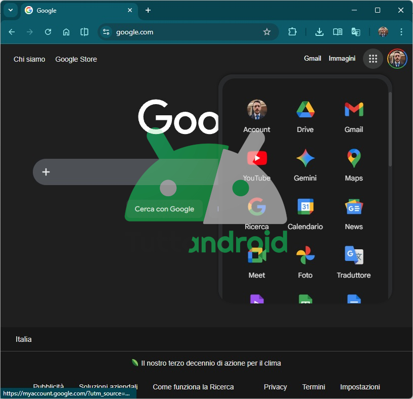Launch YouTube from the apps grid
This screenshot has width=413, height=399.
click(256, 165)
